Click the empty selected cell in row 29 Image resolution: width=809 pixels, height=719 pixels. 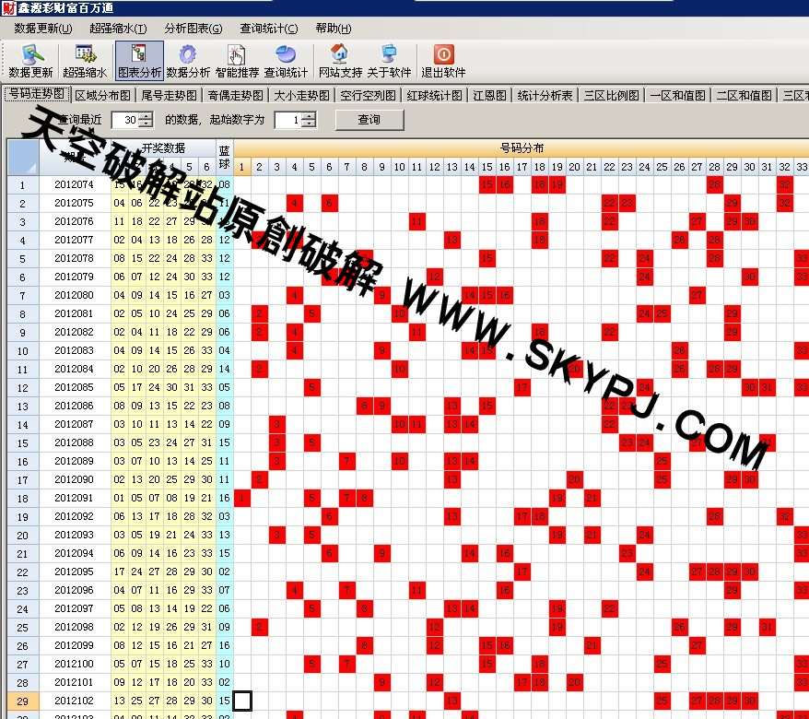pyautogui.click(x=242, y=701)
